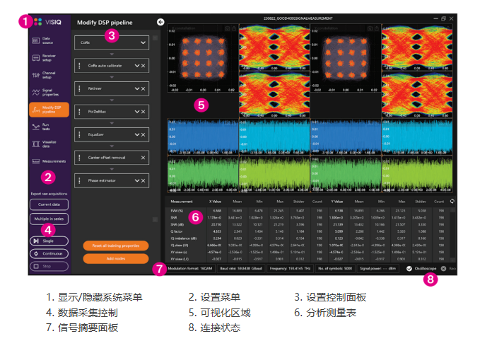Take snapshot of Y constellation plot
480x341 pixels.
(370, 28)
